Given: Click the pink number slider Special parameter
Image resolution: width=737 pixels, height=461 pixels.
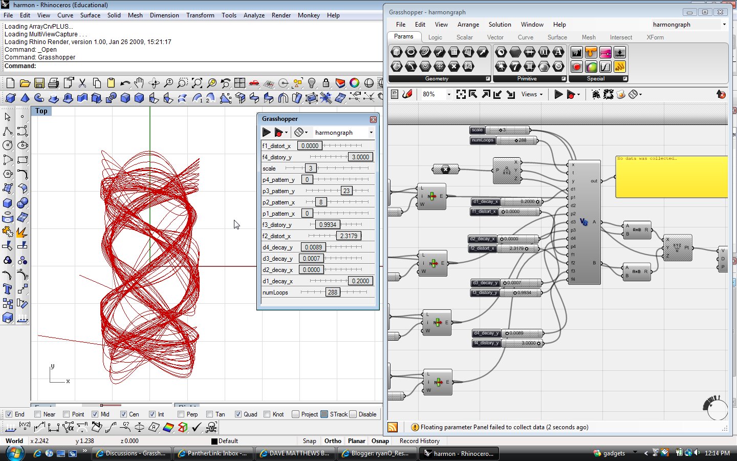Looking at the screenshot, I should click(x=605, y=52).
